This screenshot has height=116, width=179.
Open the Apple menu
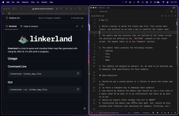point(3,2)
